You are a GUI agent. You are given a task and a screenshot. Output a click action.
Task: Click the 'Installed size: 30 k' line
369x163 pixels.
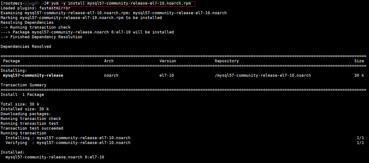(25, 109)
